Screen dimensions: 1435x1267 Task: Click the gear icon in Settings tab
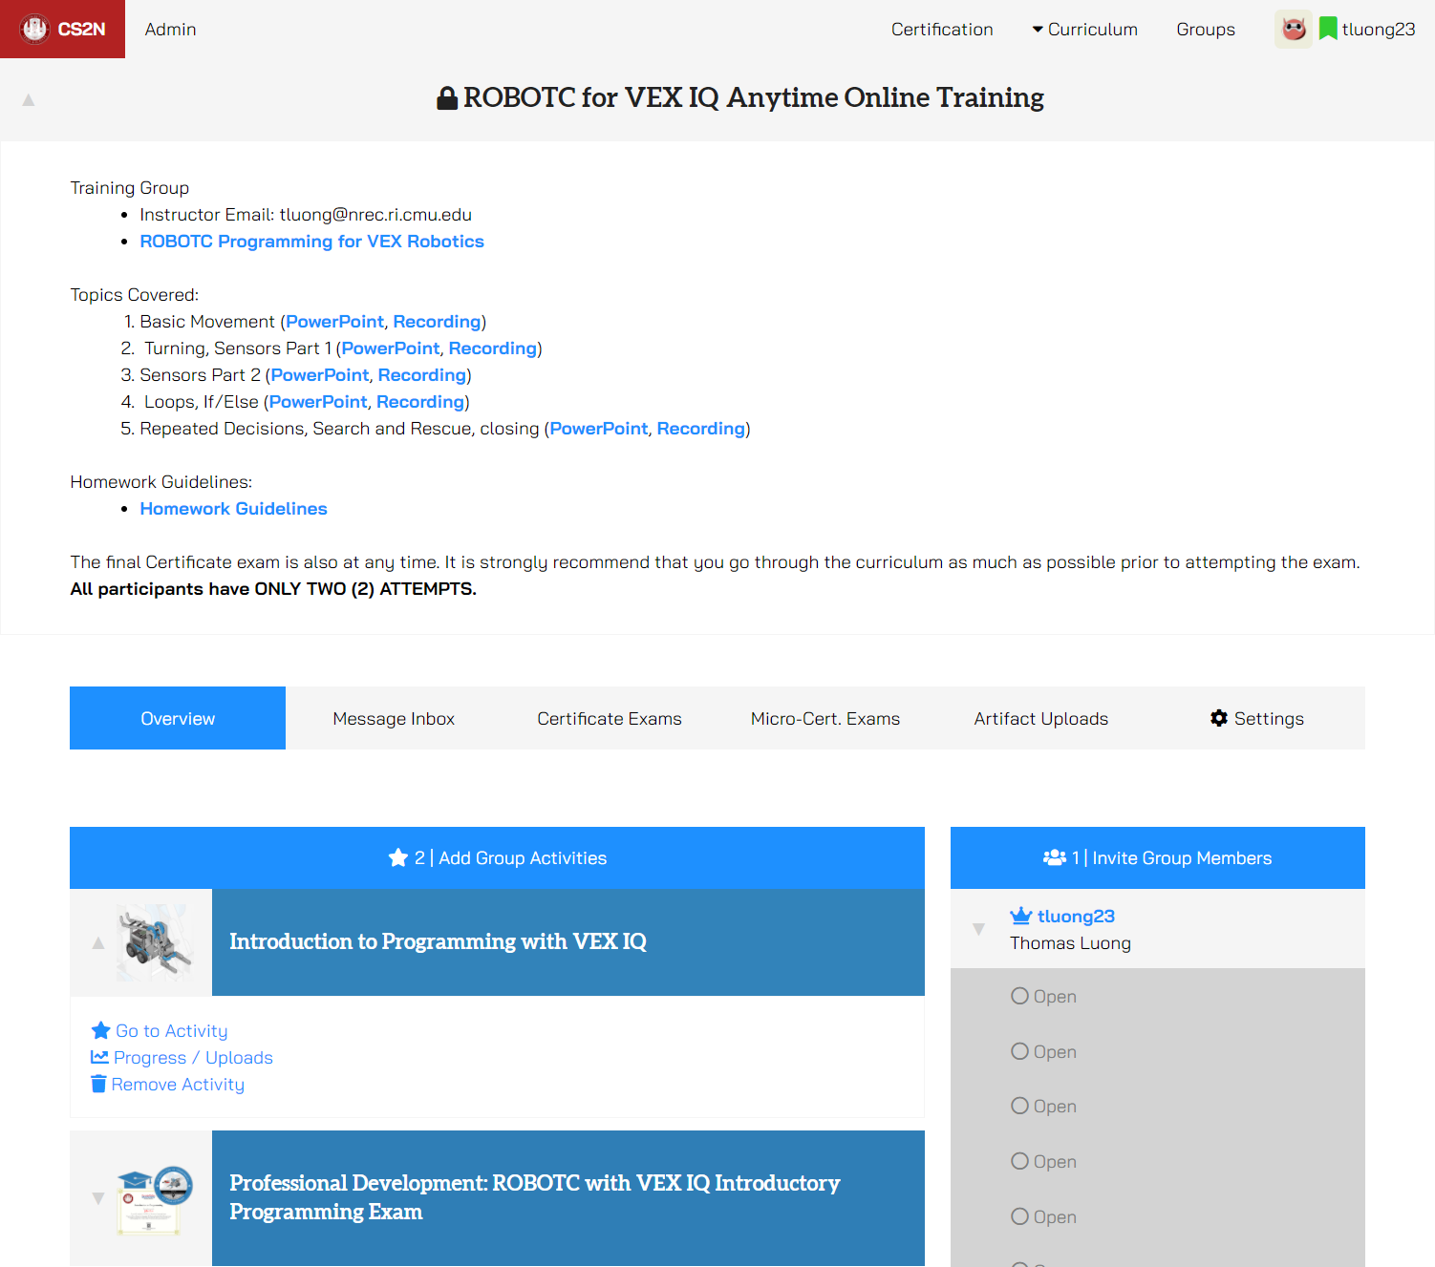(1219, 718)
